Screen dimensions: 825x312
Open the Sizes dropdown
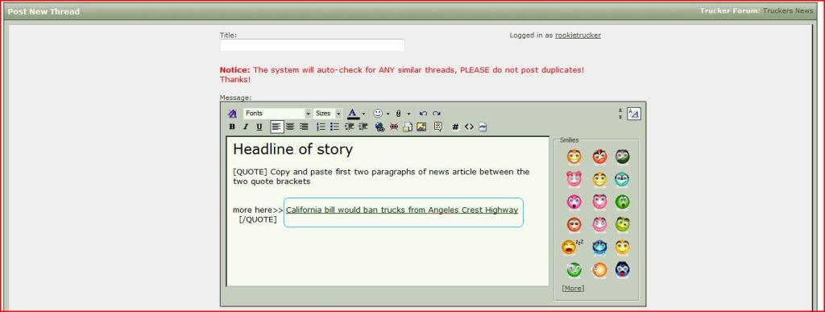328,114
